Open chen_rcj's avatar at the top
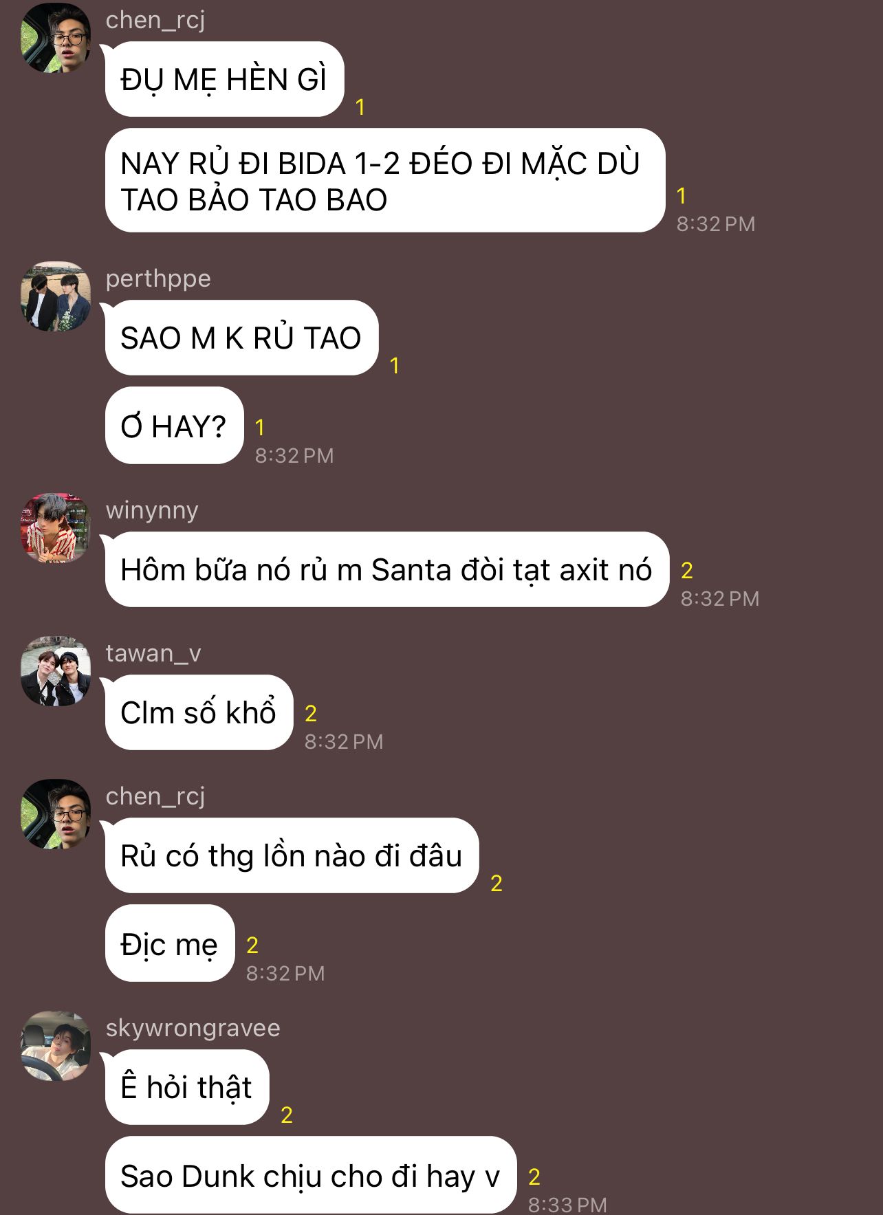 coord(56,38)
